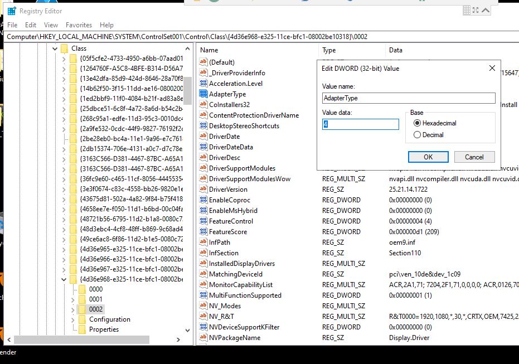Click ContentProtectionDriverName value icon
This screenshot has height=364, width=519.
coord(203,115)
